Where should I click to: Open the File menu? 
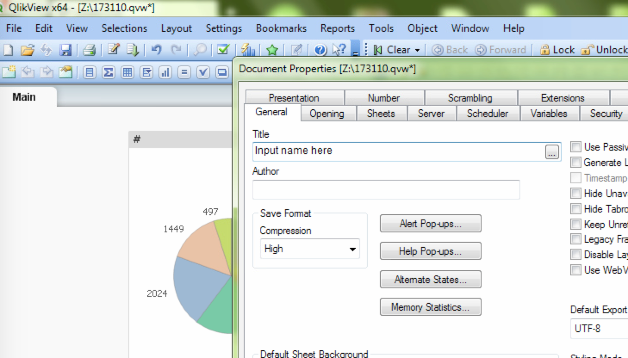pos(14,28)
